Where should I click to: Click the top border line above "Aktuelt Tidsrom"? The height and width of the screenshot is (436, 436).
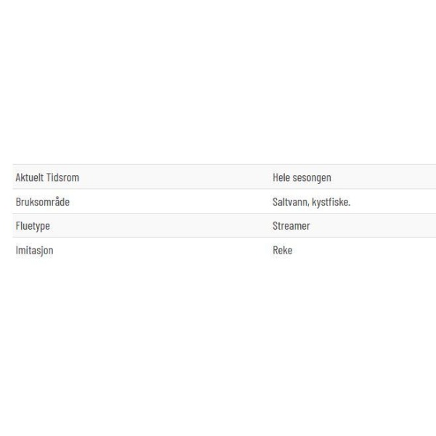[224, 165]
